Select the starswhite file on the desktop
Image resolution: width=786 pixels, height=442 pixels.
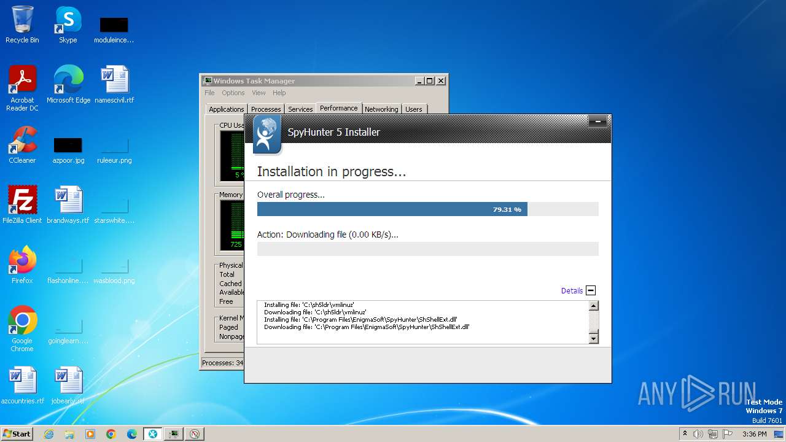[x=114, y=211]
